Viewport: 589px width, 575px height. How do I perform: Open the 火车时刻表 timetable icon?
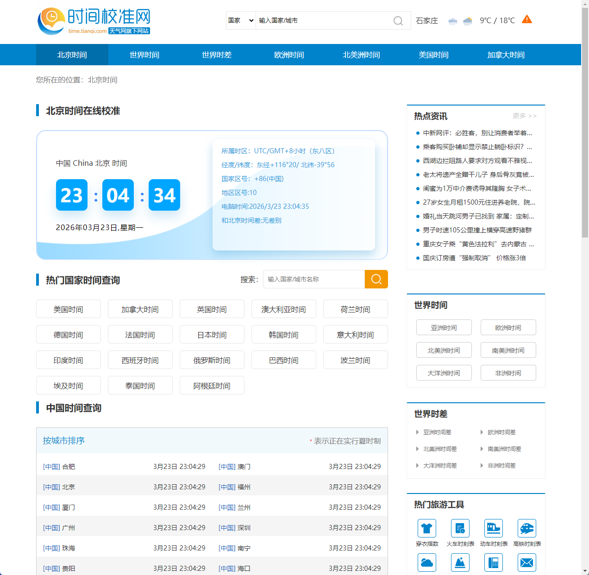(460, 528)
